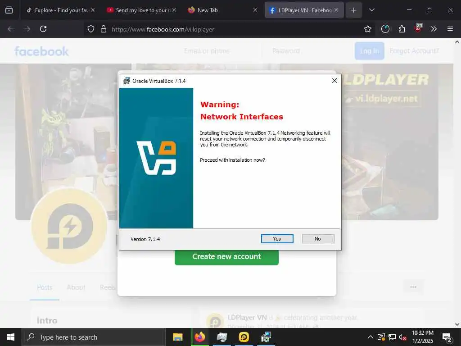The width and height of the screenshot is (461, 346).
Task: Click the green Create new account button
Action: [226, 256]
